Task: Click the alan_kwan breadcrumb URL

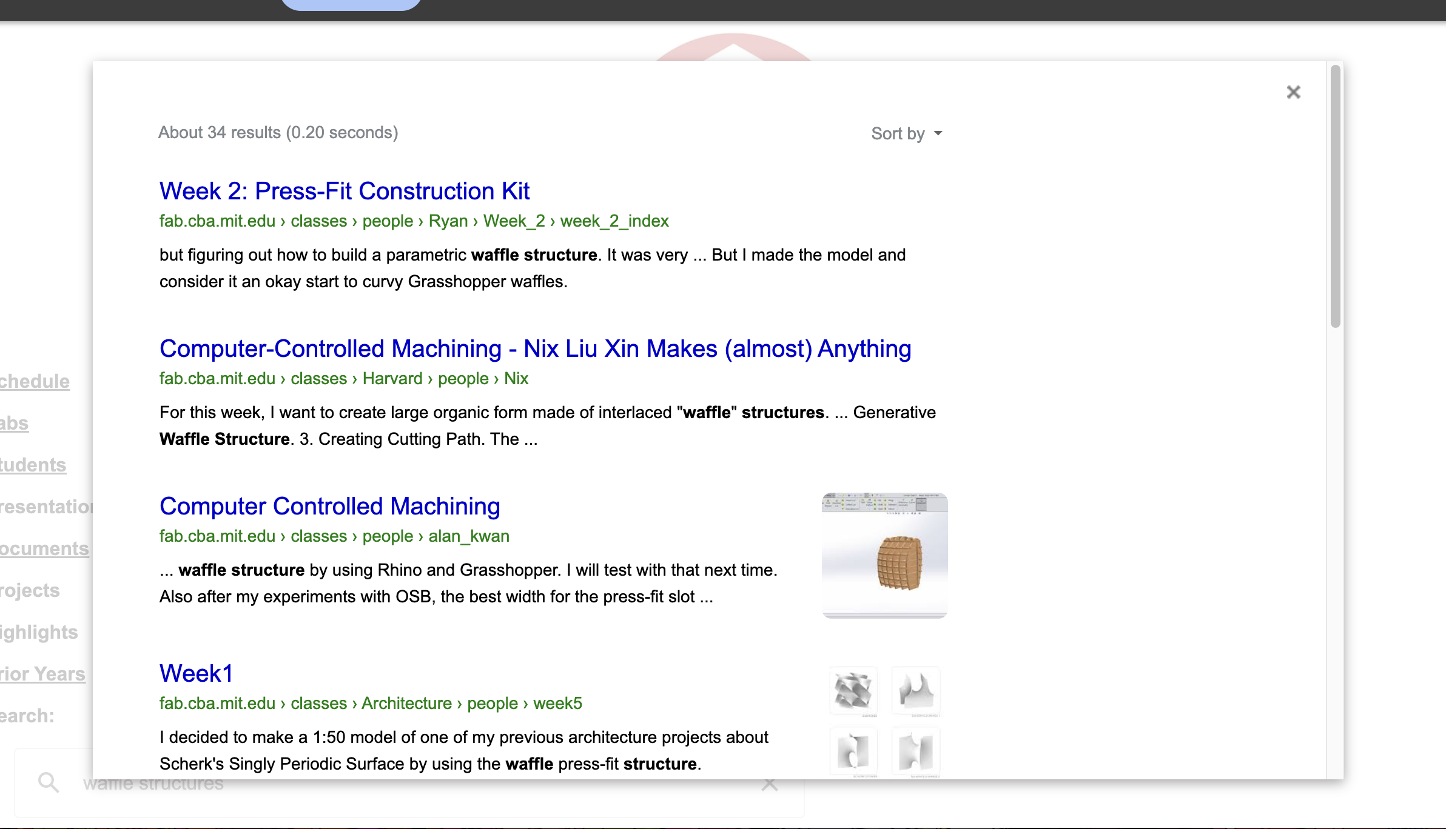Action: tap(468, 536)
